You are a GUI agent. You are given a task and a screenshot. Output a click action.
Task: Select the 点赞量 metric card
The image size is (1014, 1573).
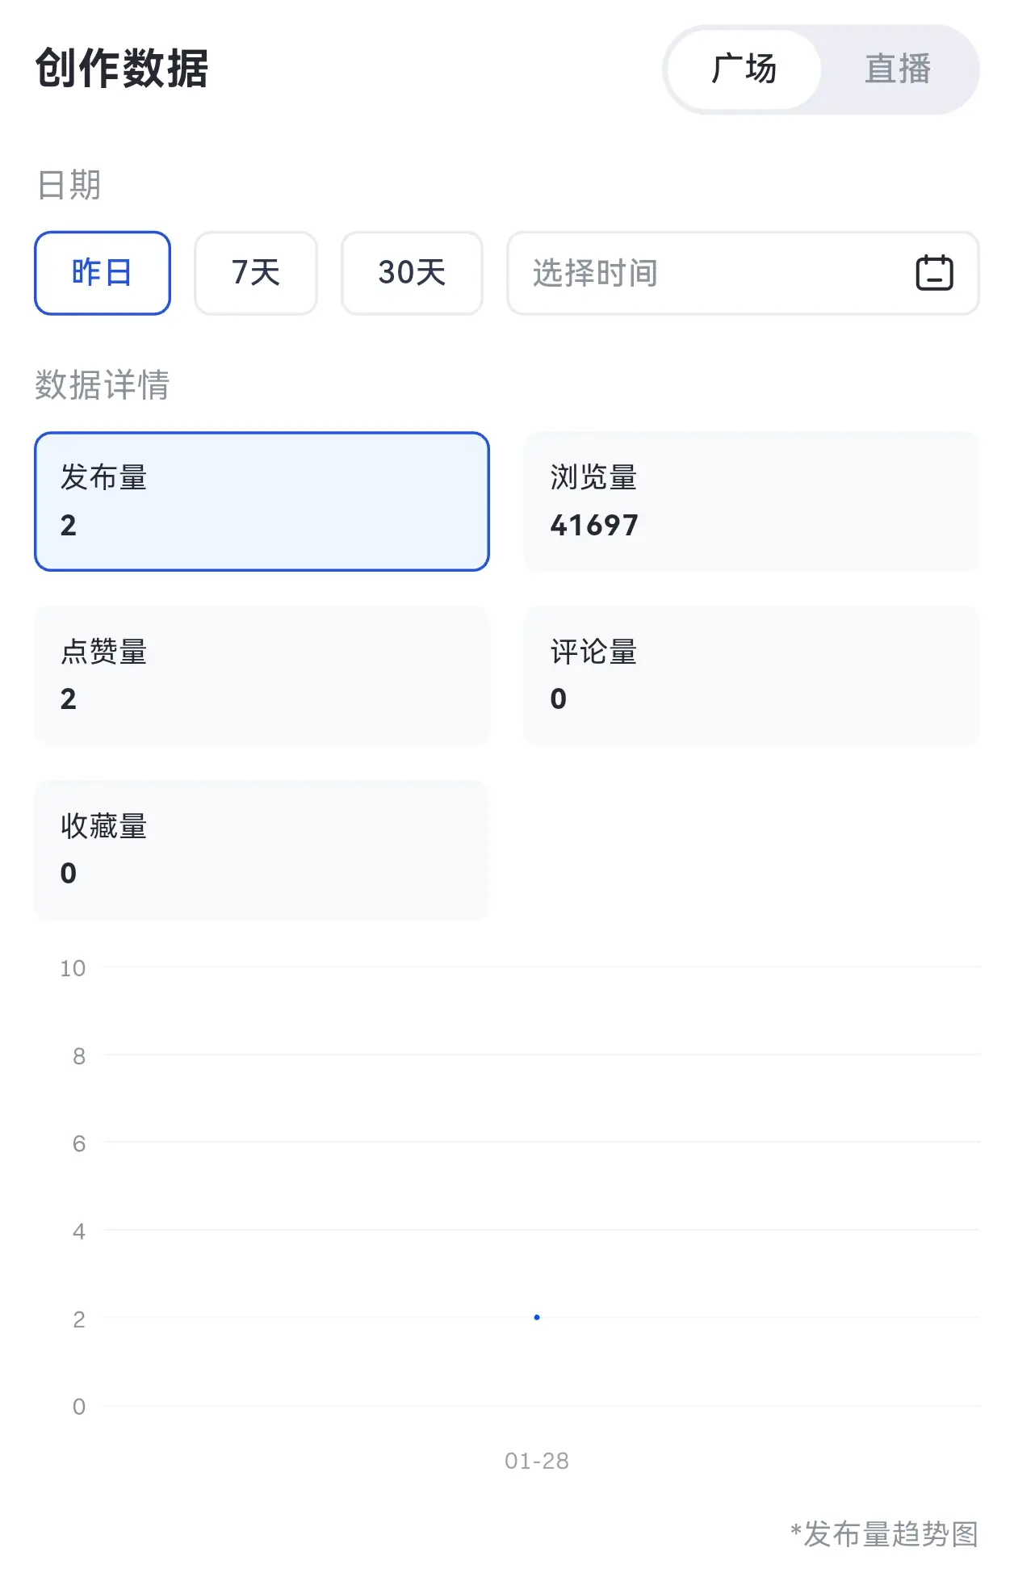262,675
